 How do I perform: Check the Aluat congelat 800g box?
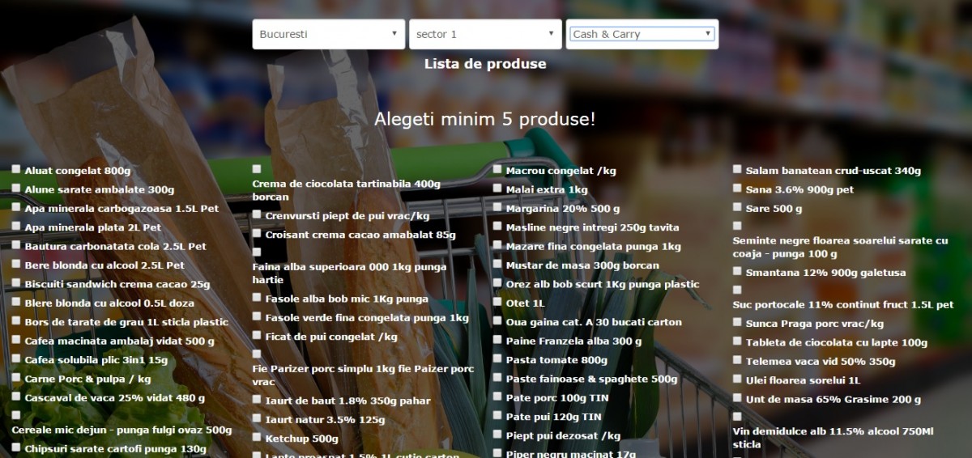(x=16, y=170)
